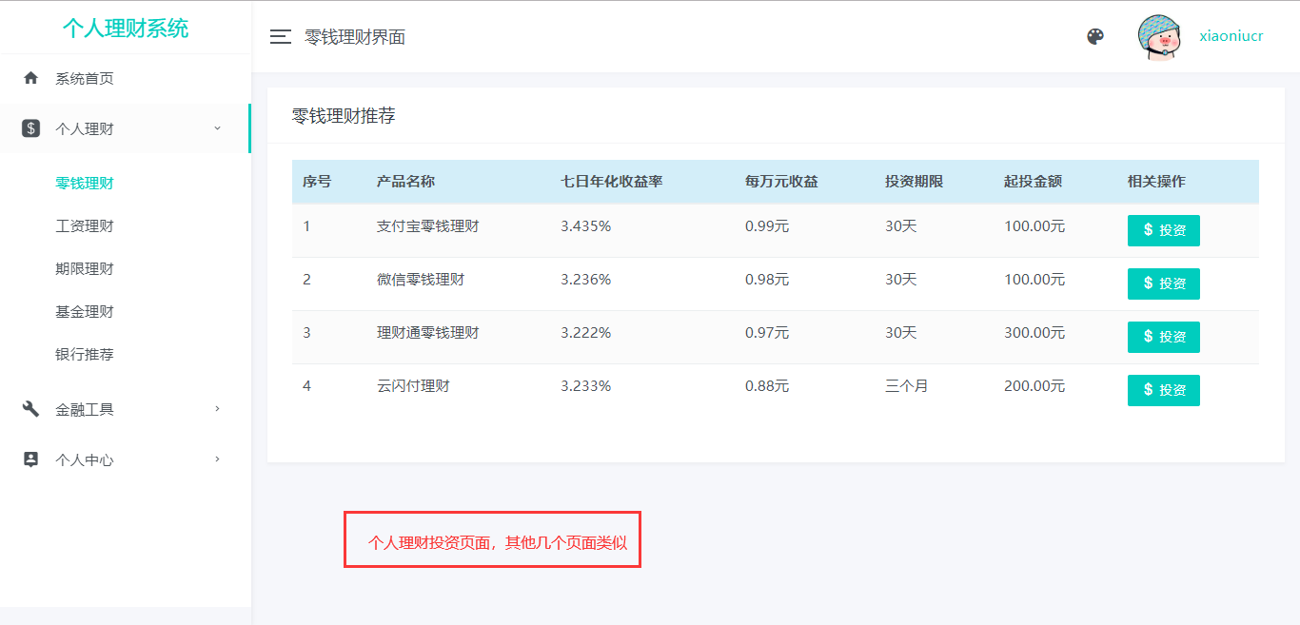
Task: Click the 个人理财系统 logo title
Action: [126, 29]
